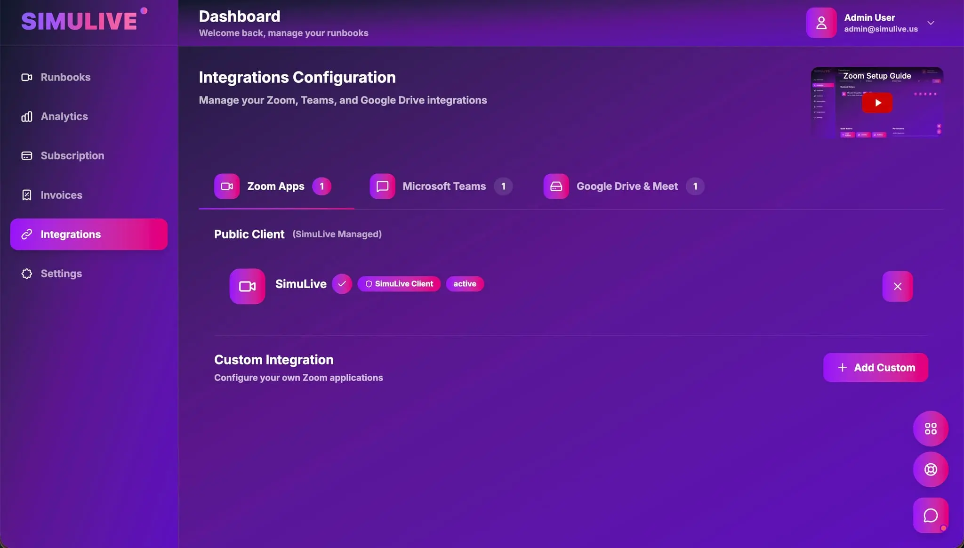The height and width of the screenshot is (548, 964).
Task: Select the Integrations sidebar item
Action: pos(88,234)
